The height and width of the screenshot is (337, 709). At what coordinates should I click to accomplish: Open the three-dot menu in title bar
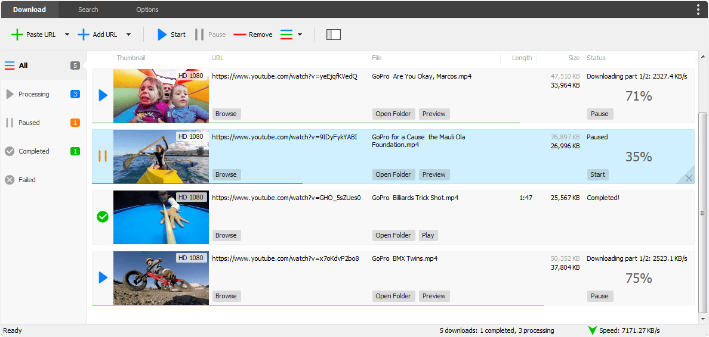(699, 10)
